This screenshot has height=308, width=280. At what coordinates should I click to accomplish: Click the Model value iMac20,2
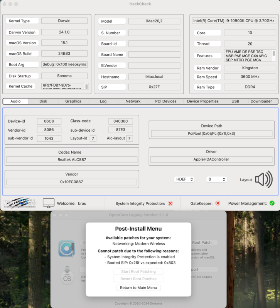click(x=154, y=21)
